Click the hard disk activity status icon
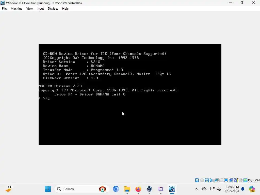 (x=197, y=180)
